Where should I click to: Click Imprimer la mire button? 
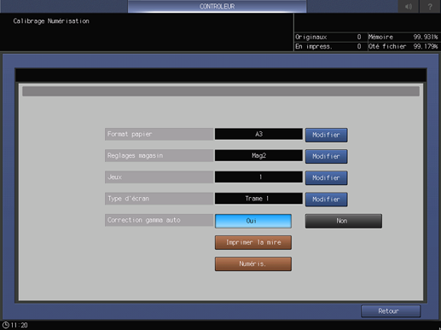(x=253, y=242)
